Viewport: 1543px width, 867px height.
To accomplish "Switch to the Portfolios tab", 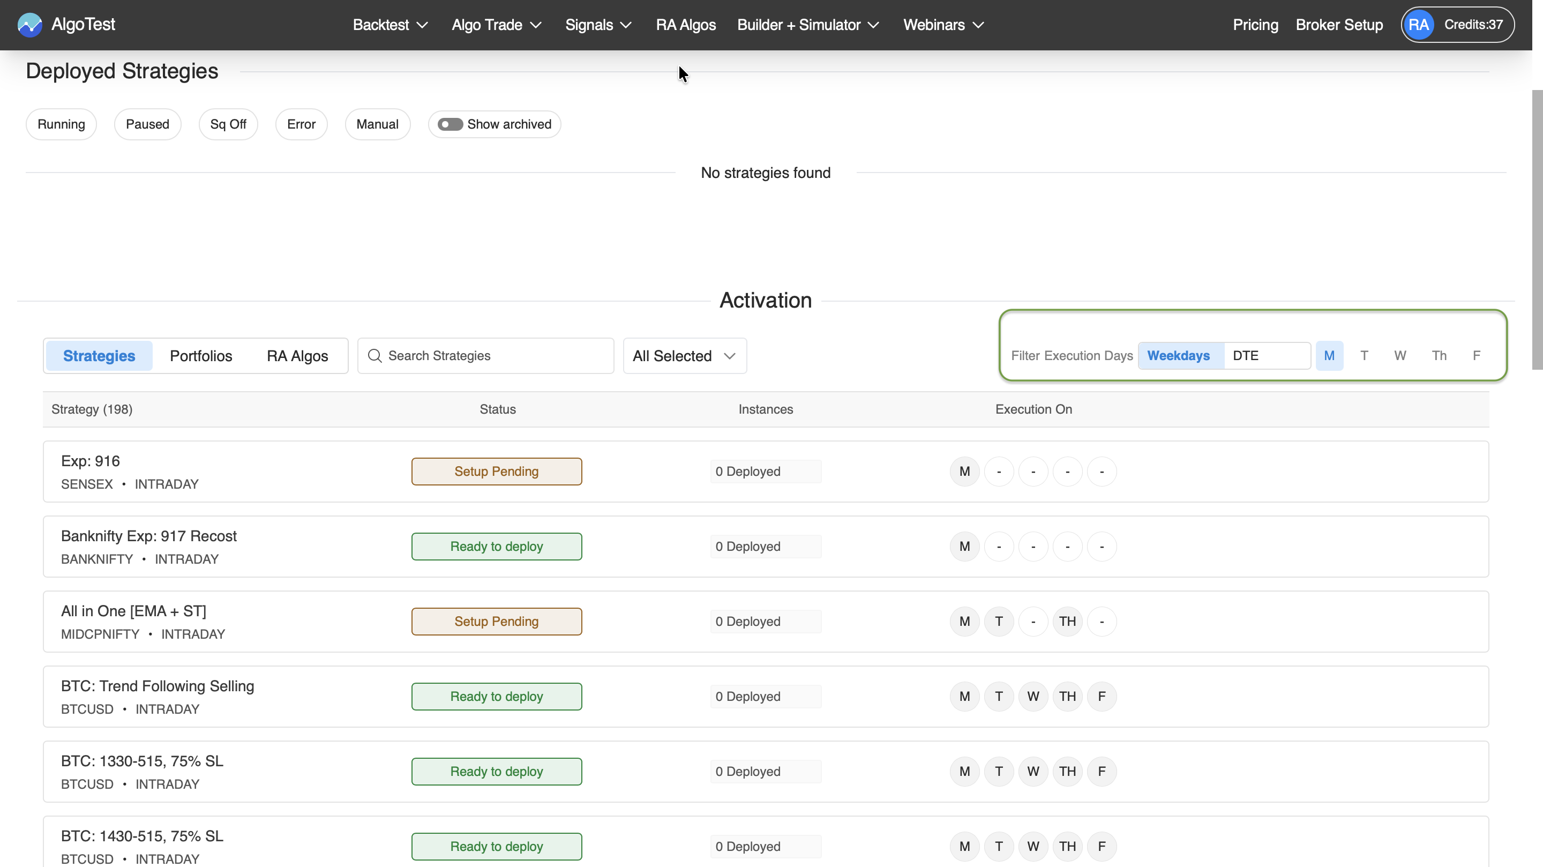I will pos(201,356).
